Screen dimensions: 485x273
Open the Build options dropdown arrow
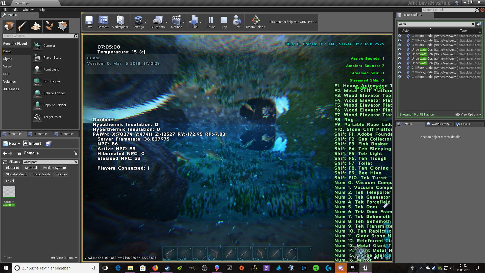(x=201, y=22)
